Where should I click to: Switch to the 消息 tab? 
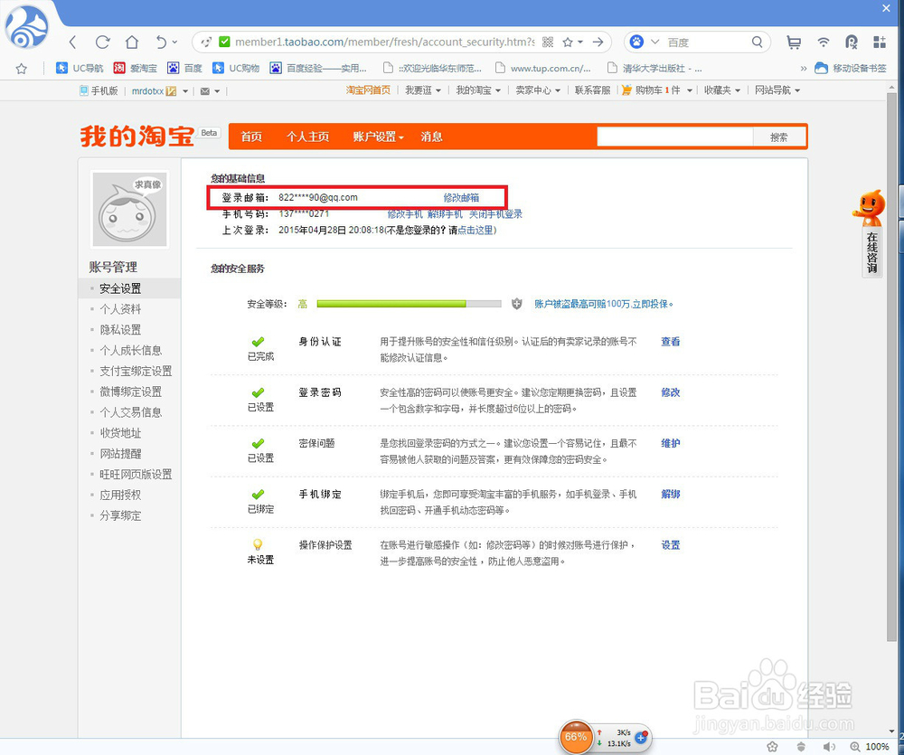pyautogui.click(x=431, y=137)
